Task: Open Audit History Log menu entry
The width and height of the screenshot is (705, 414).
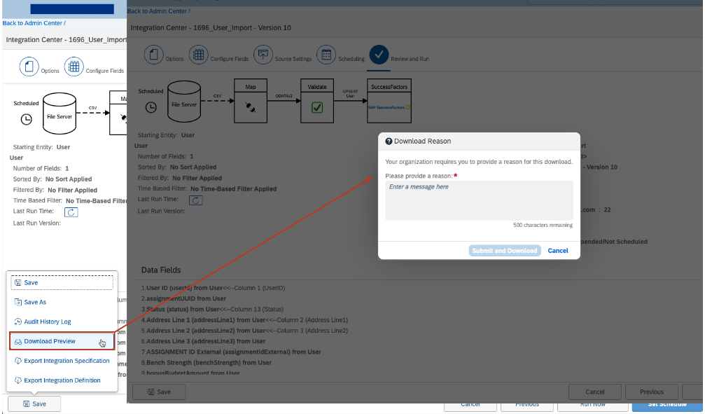Action: coord(62,322)
